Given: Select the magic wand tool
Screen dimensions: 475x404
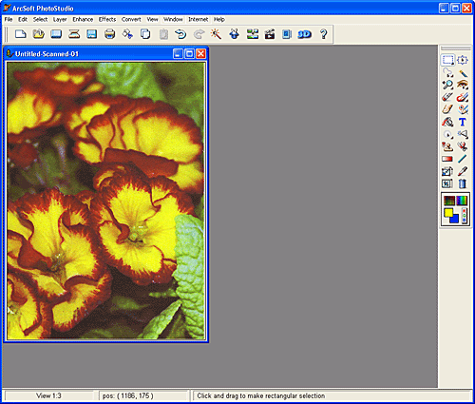Looking at the screenshot, I should 463,73.
